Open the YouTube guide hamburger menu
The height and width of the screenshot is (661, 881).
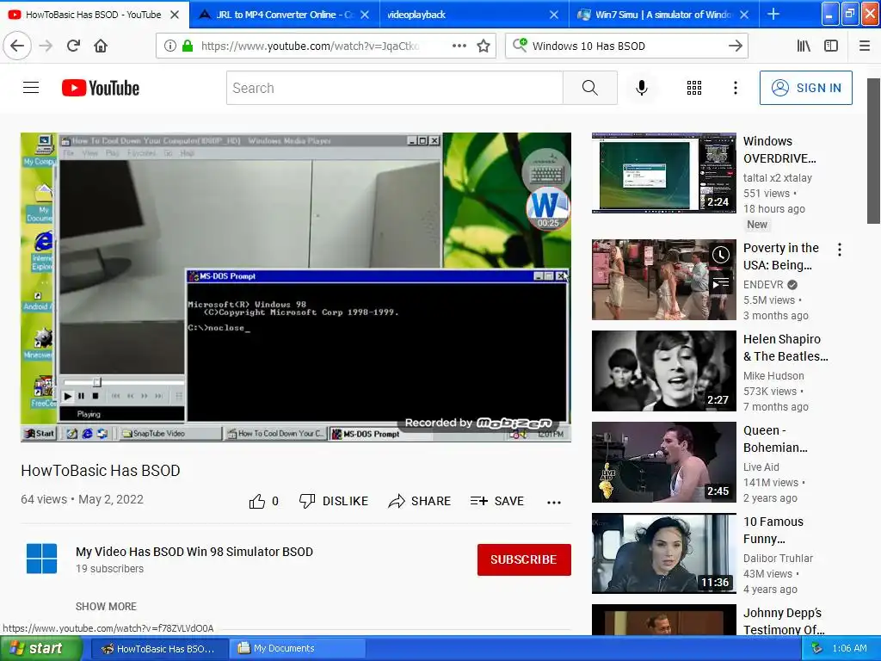(31, 88)
